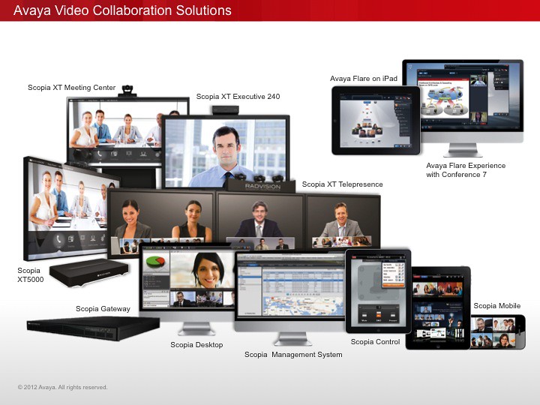This screenshot has height=405, width=540.
Task: Click the "Scopia Desktop" label
Action: tap(196, 345)
